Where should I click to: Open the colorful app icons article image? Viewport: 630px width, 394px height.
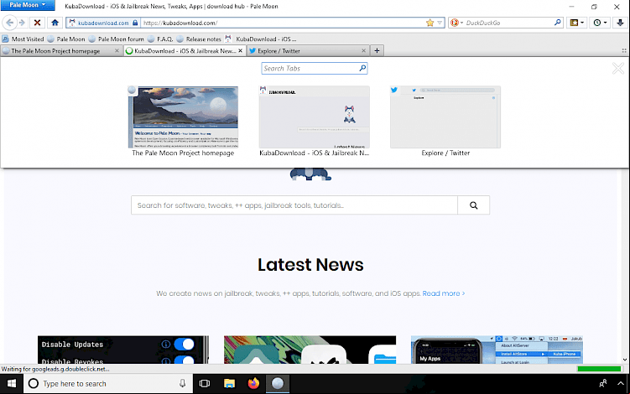click(310, 350)
